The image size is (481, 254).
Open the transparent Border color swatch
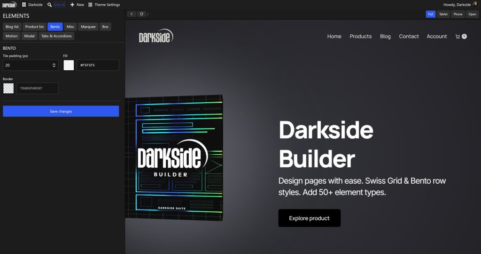pos(8,88)
